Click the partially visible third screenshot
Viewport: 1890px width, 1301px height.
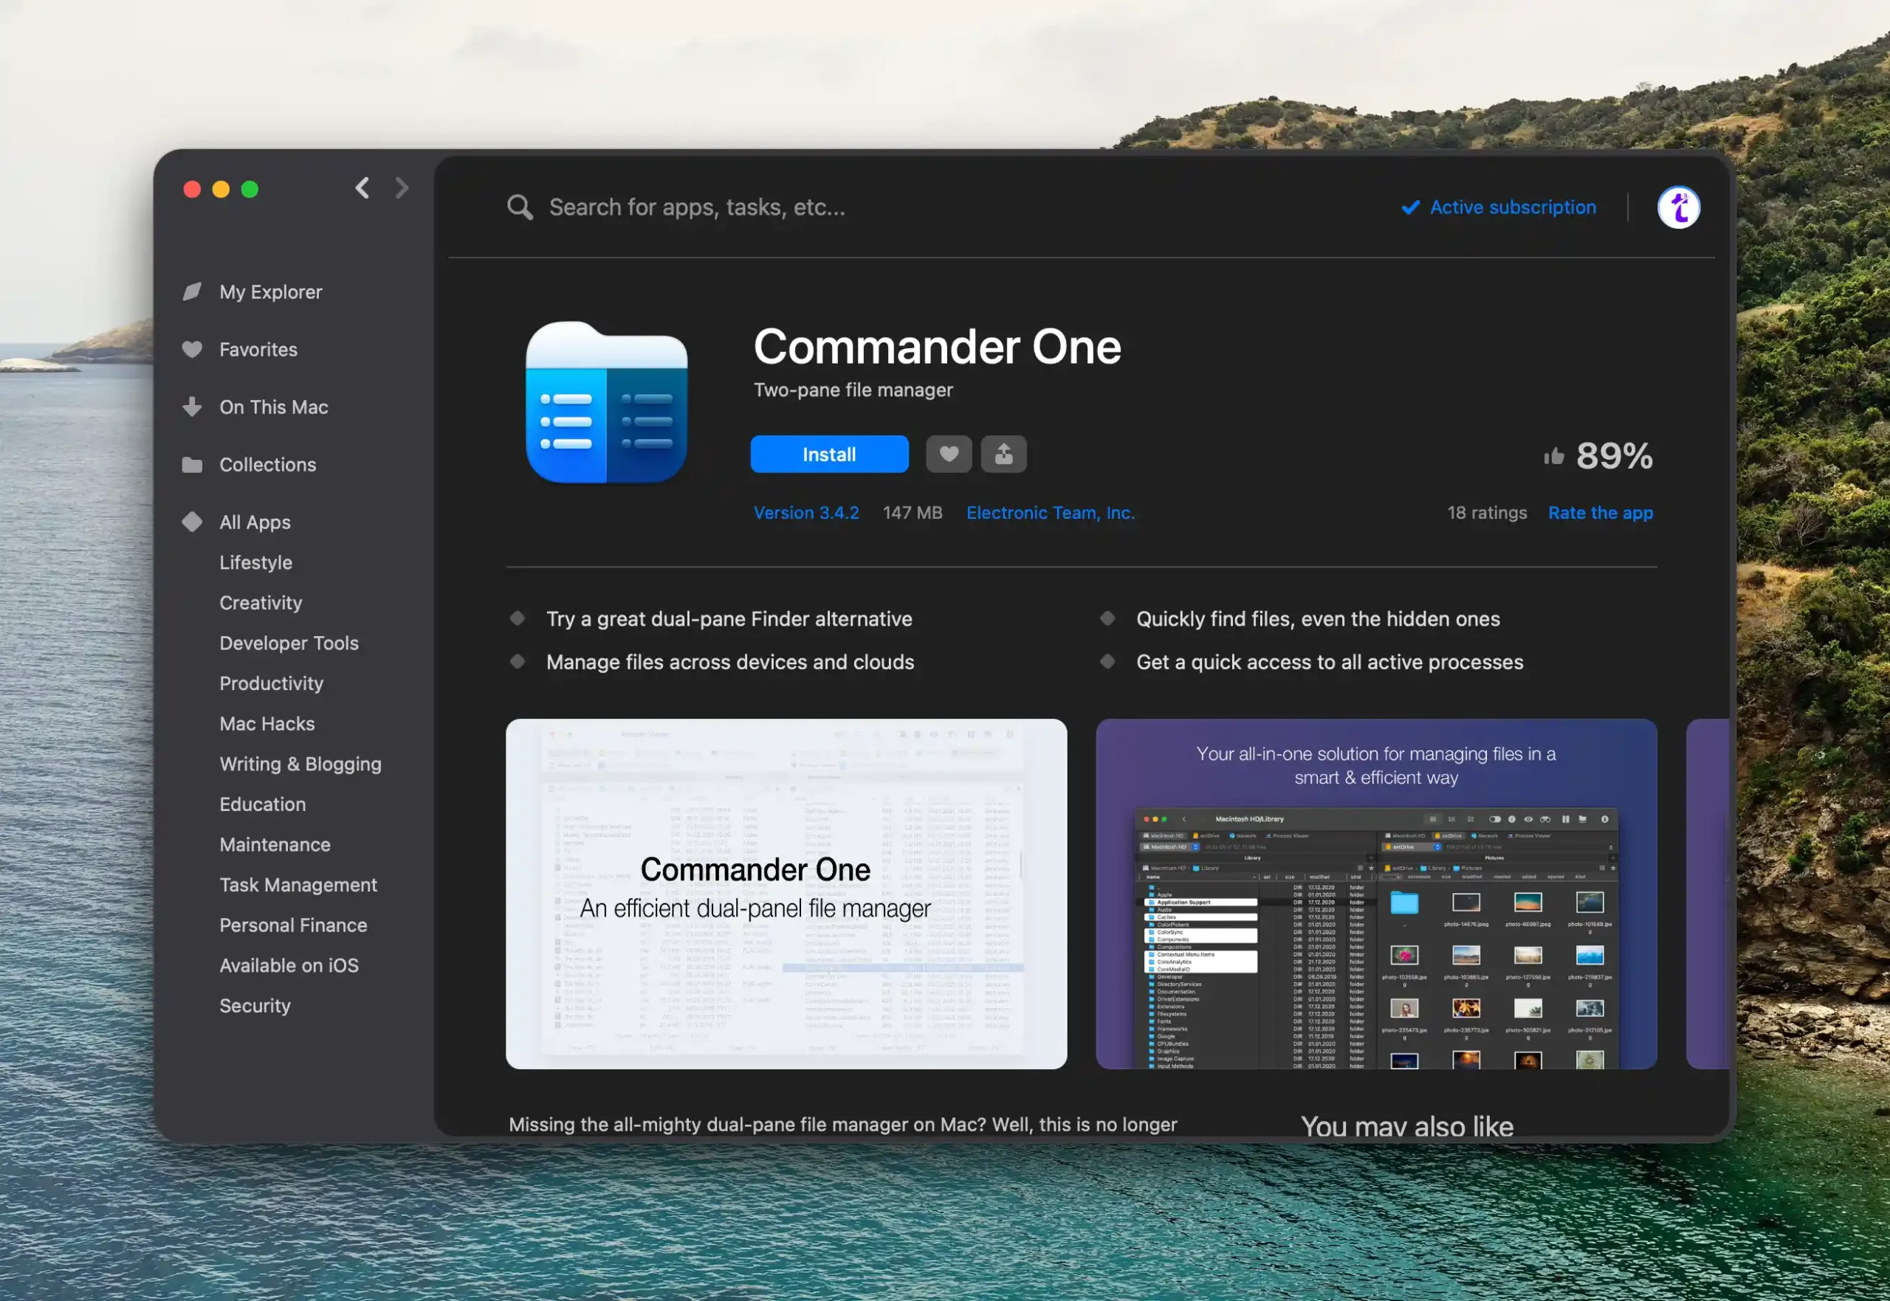click(x=1708, y=894)
